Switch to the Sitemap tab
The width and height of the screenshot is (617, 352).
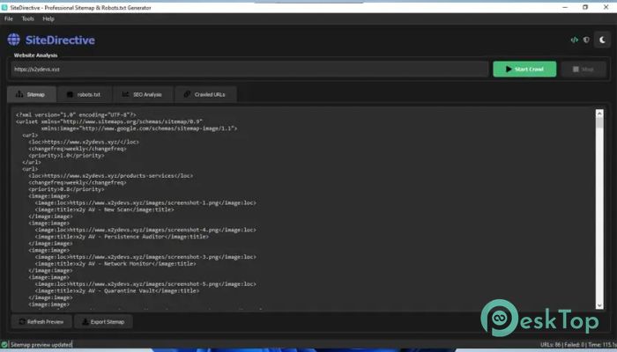(32, 94)
